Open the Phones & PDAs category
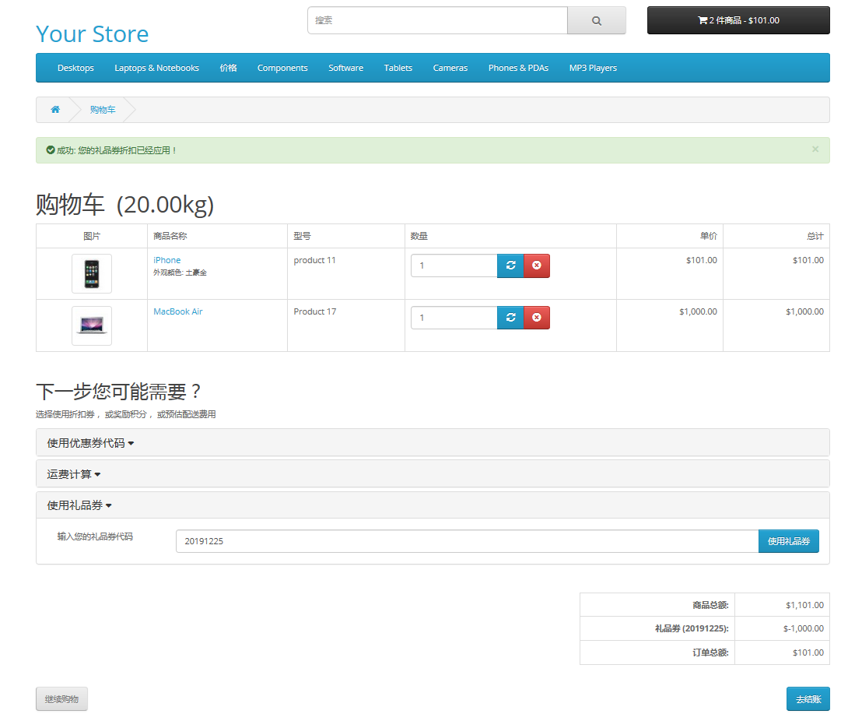The height and width of the screenshot is (714, 848). pyautogui.click(x=518, y=68)
